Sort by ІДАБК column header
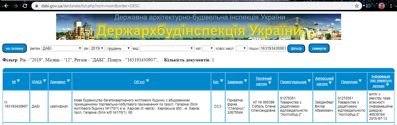 click(37, 82)
